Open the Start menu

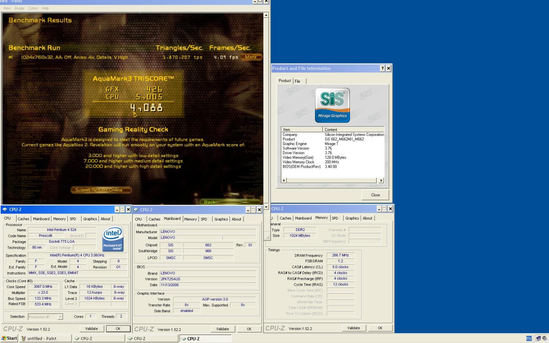(x=9, y=338)
